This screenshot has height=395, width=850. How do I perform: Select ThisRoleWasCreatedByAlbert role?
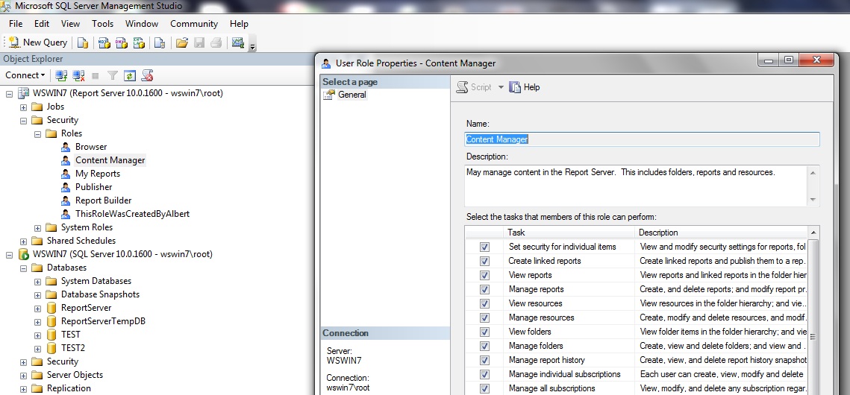[132, 214]
